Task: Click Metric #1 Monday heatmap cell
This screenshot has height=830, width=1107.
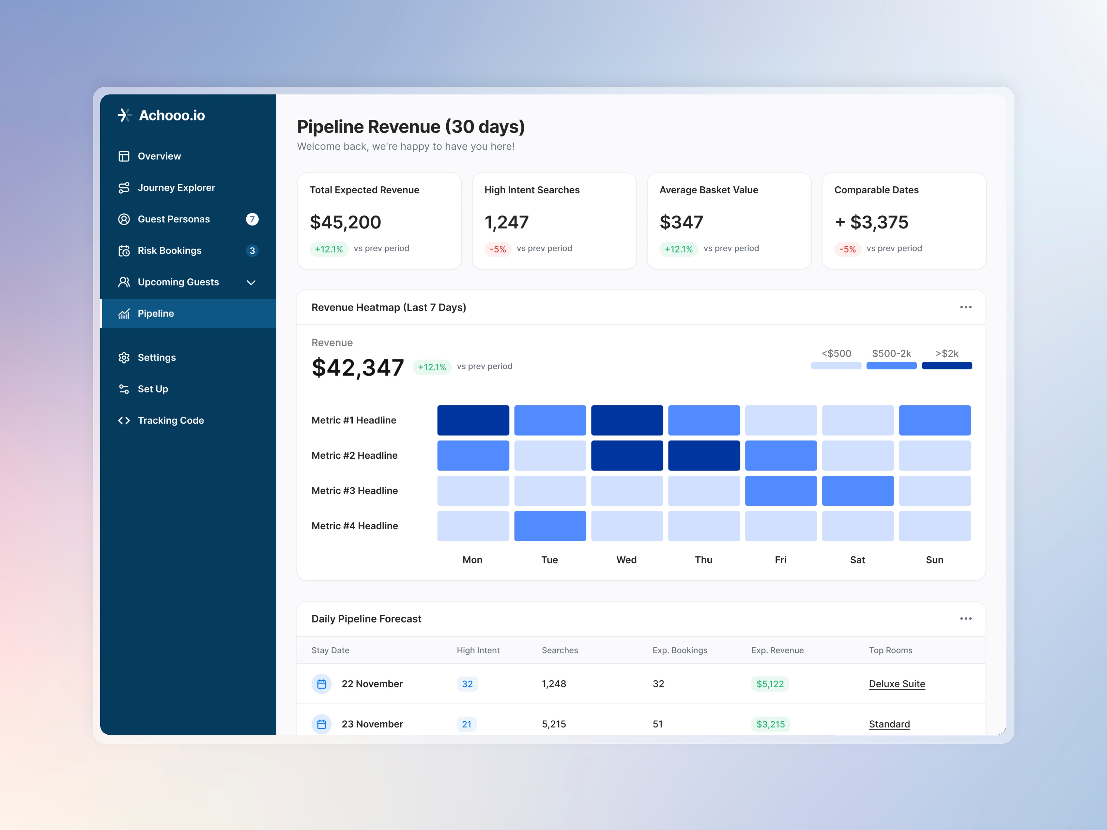Action: click(473, 420)
